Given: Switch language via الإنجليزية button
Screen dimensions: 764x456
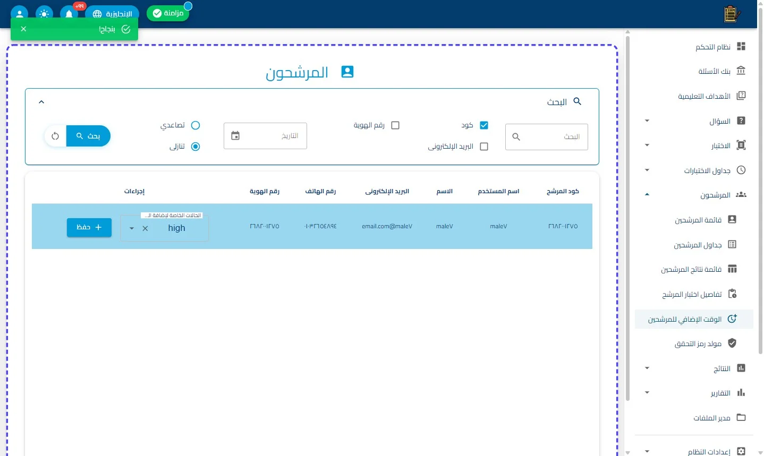Looking at the screenshot, I should pos(112,14).
